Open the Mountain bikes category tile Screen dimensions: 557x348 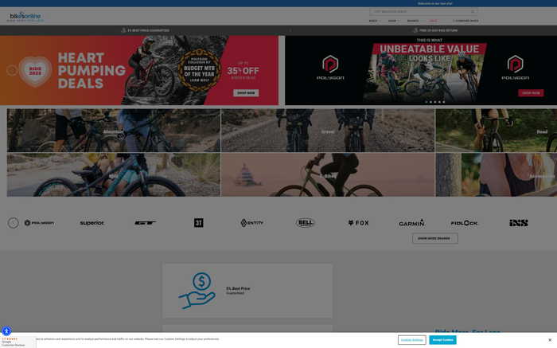click(x=114, y=131)
